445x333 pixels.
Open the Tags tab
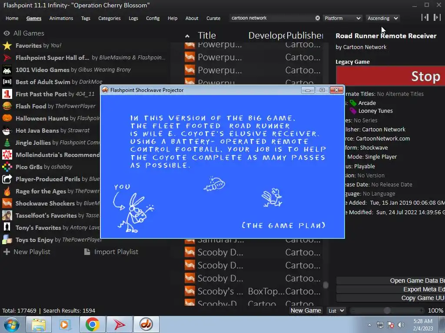(86, 18)
